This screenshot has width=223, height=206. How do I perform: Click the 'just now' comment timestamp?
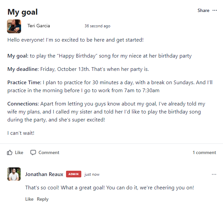pyautogui.click(x=92, y=174)
